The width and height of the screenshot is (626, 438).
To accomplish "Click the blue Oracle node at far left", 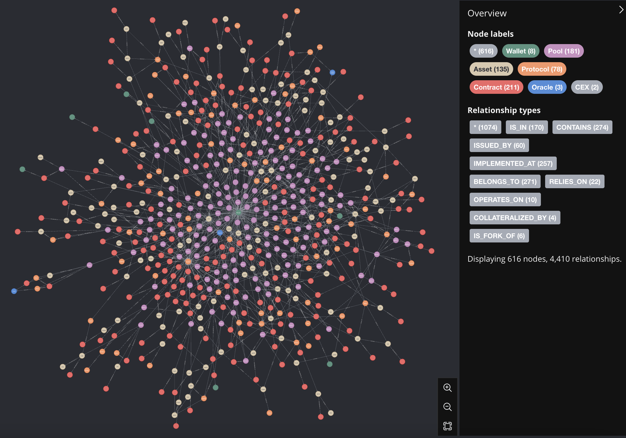I will tap(14, 291).
